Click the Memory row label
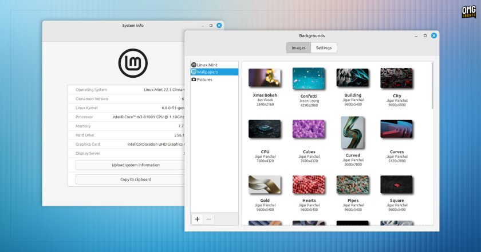The image size is (481, 252). tap(83, 126)
